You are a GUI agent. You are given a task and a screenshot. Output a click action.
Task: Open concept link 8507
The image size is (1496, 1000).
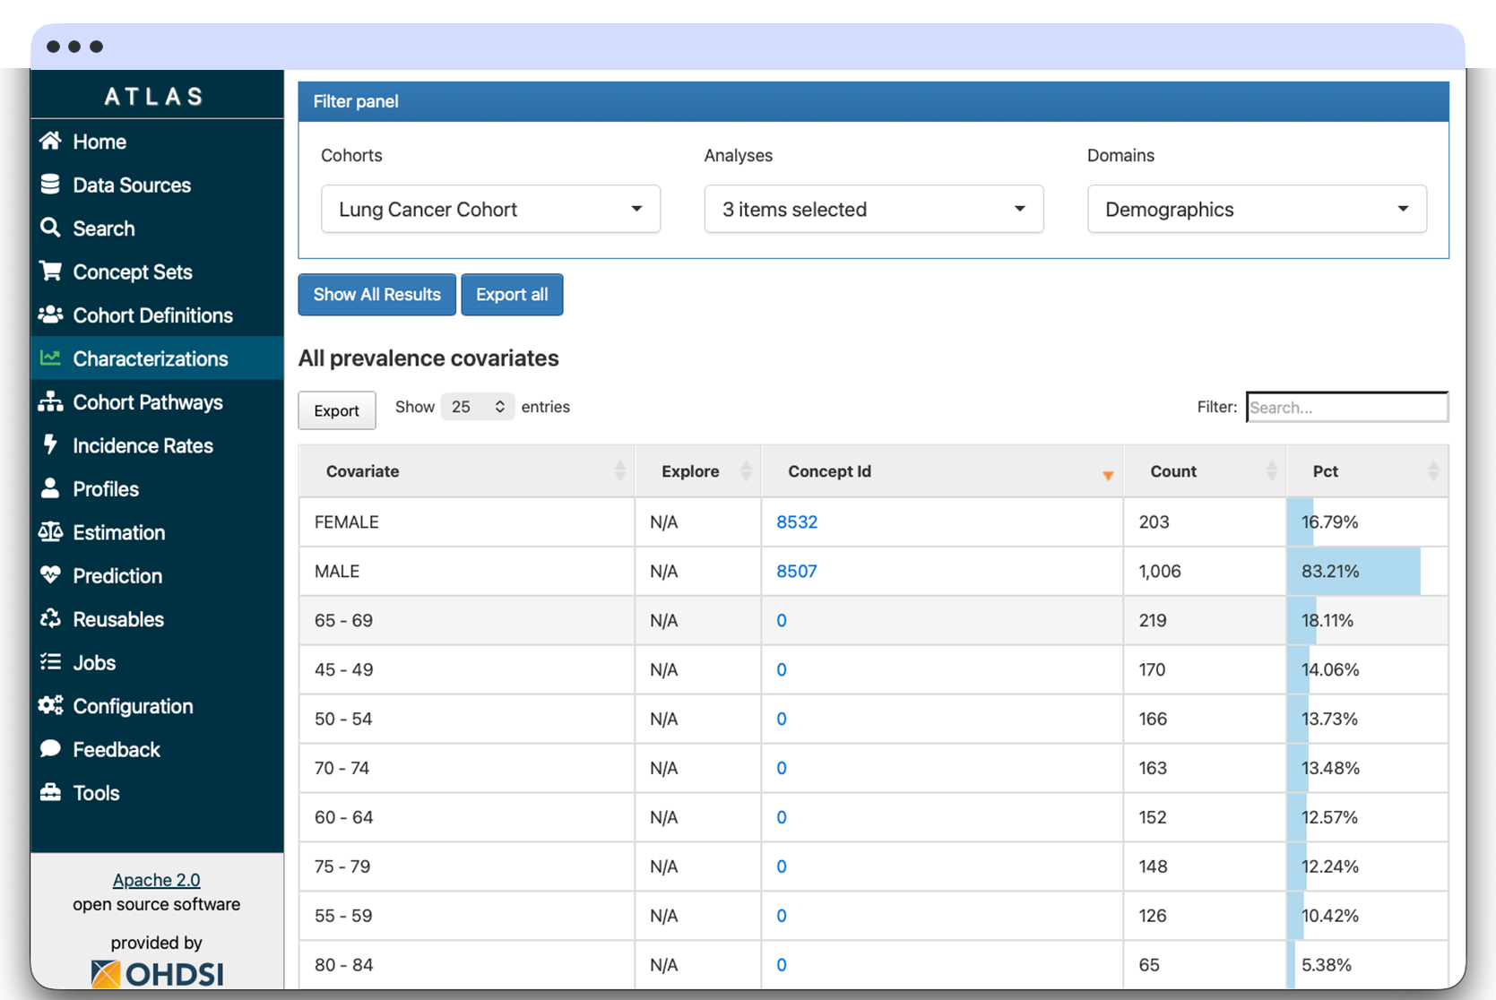click(x=797, y=571)
